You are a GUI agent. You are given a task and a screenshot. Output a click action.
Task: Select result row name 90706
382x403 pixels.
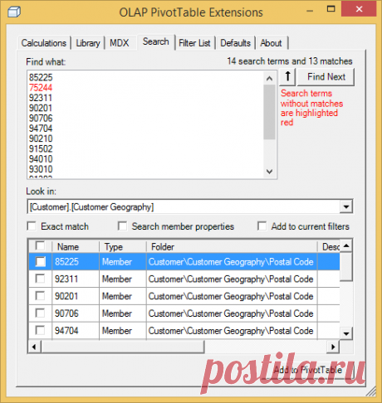[x=66, y=313]
